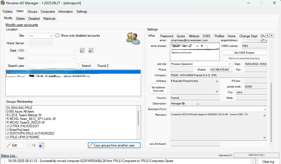Click the Search button
The height and width of the screenshot is (164, 281).
pyautogui.click(x=86, y=66)
